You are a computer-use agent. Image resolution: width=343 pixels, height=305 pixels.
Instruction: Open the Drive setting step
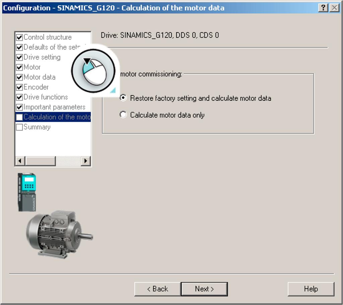tap(42, 57)
